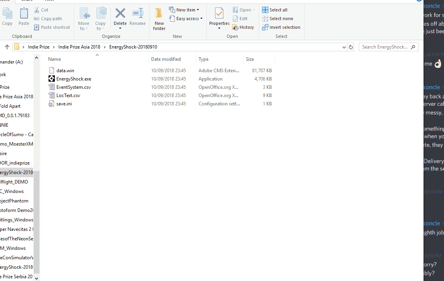The height and width of the screenshot is (281, 444).
Task: Expand the Properties dropdown arrow
Action: click(219, 28)
